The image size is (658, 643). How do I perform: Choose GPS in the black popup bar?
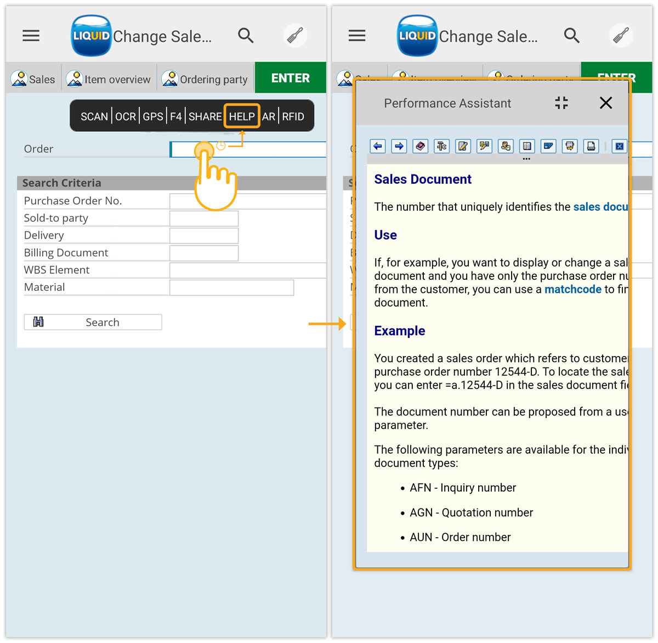(153, 116)
